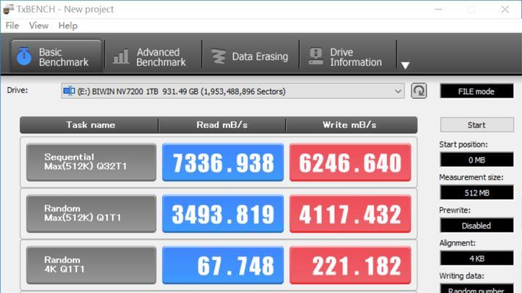Close the TxBENCH window

[505, 10]
